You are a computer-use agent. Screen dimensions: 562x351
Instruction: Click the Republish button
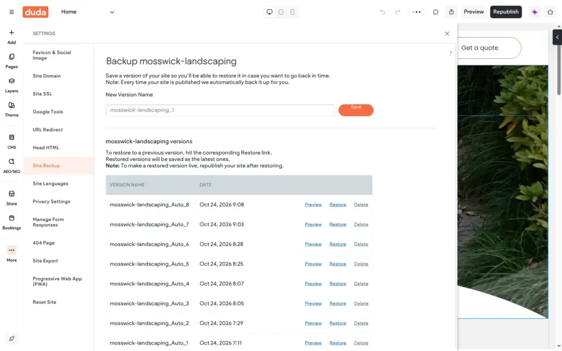click(x=505, y=12)
